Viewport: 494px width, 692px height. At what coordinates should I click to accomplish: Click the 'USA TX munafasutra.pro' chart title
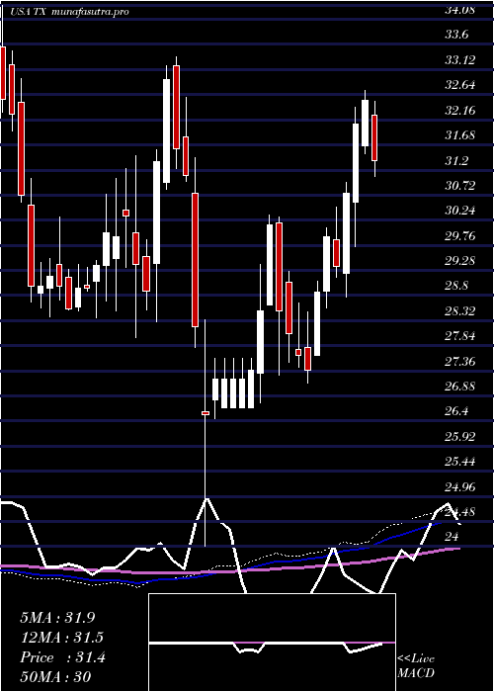coord(69,12)
